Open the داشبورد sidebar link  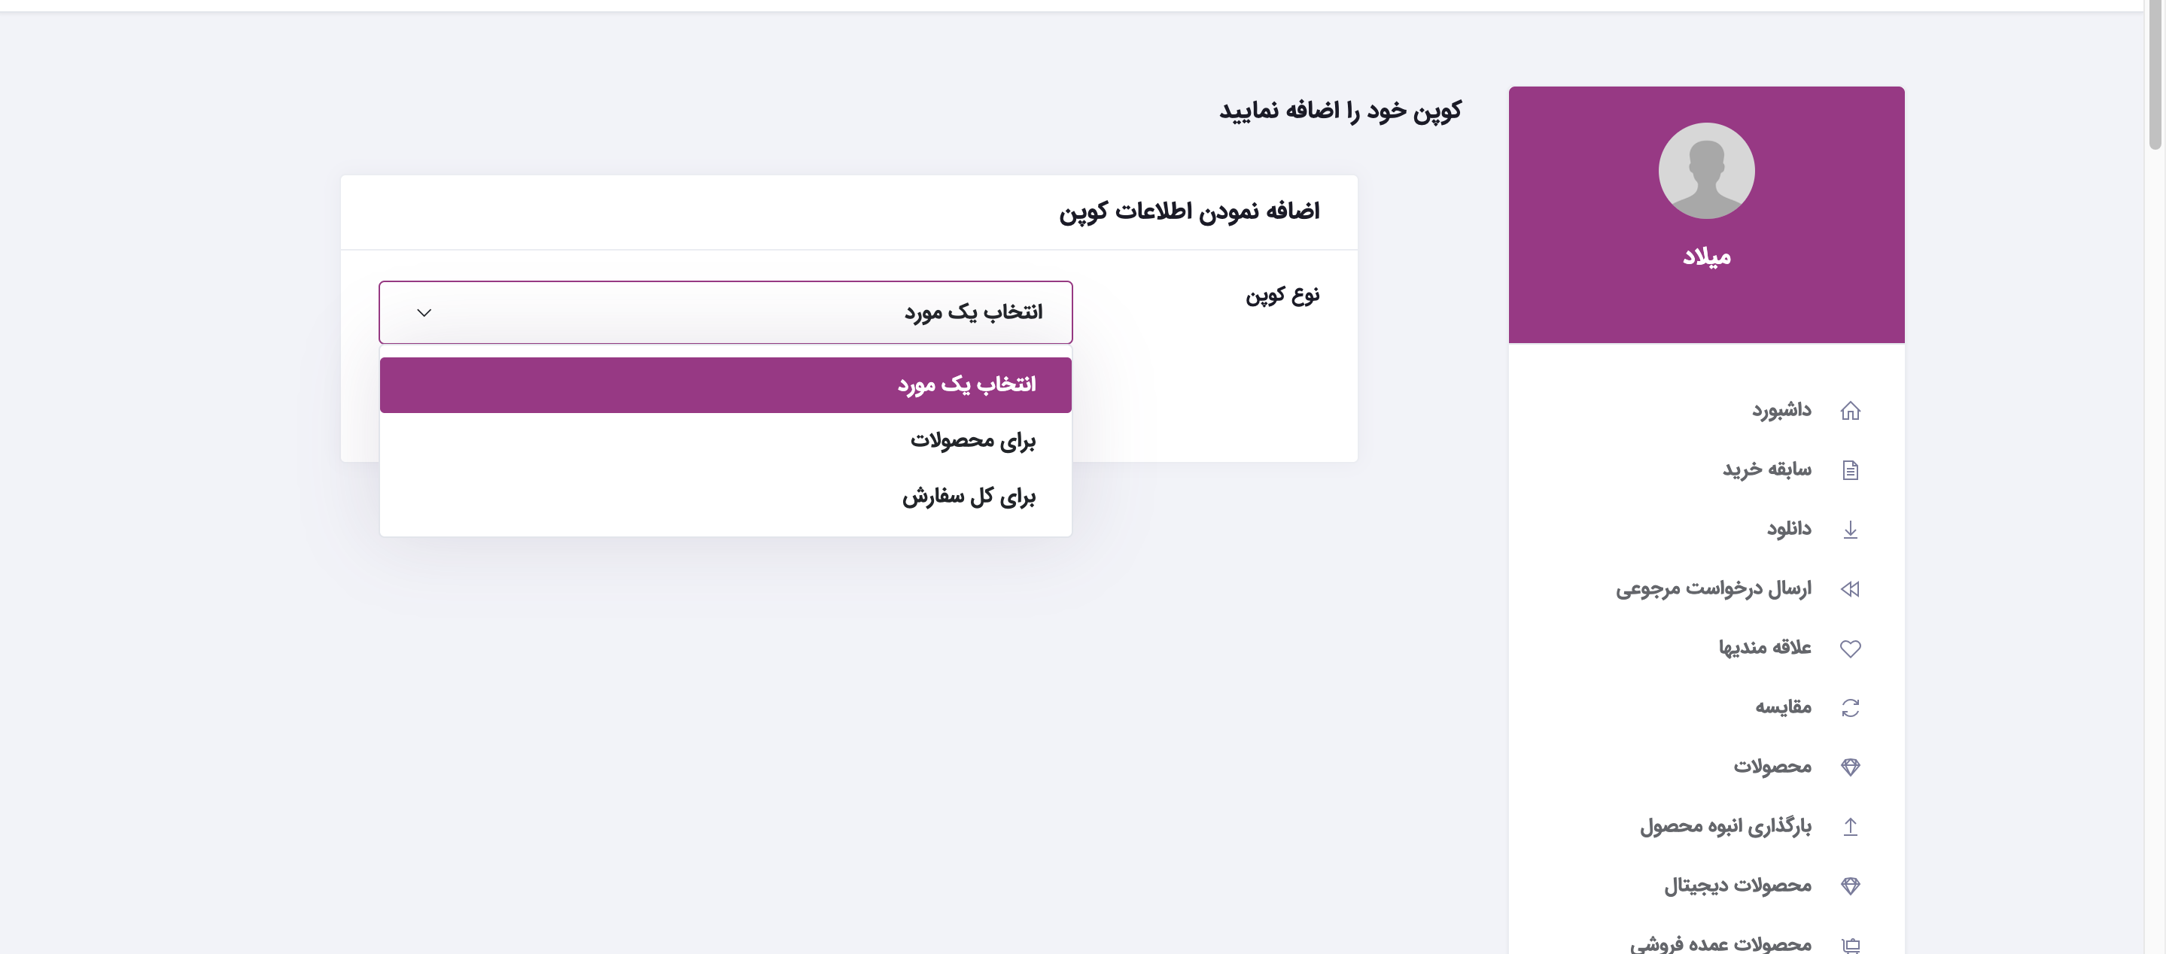click(x=1774, y=409)
